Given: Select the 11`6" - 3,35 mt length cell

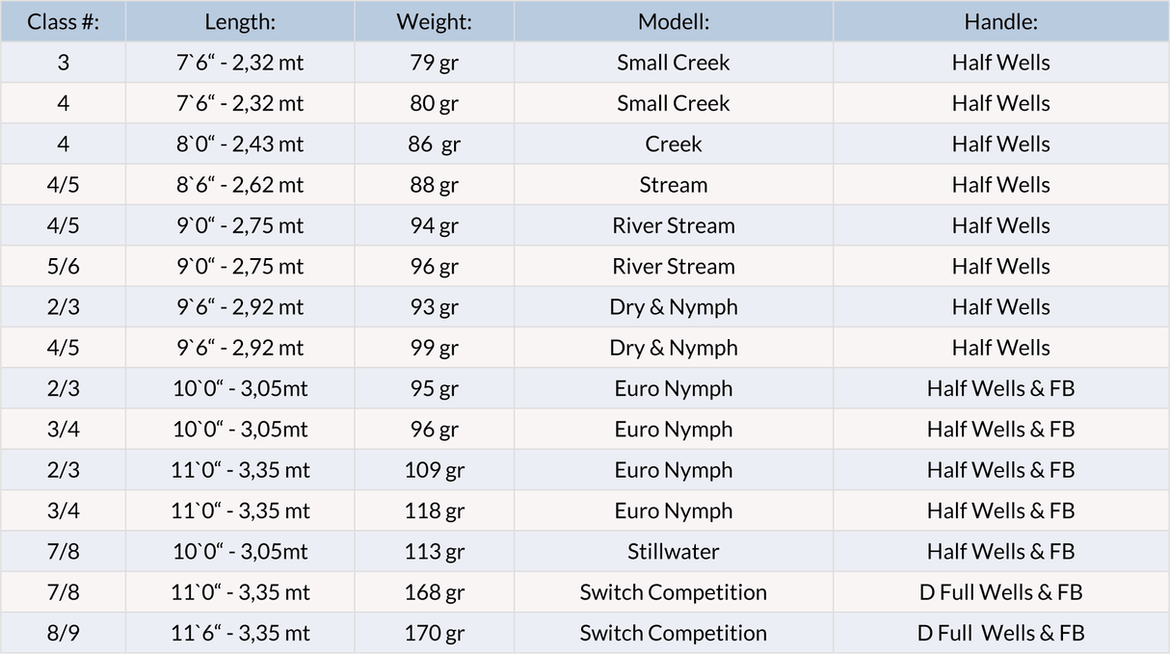Looking at the screenshot, I should coord(240,633).
